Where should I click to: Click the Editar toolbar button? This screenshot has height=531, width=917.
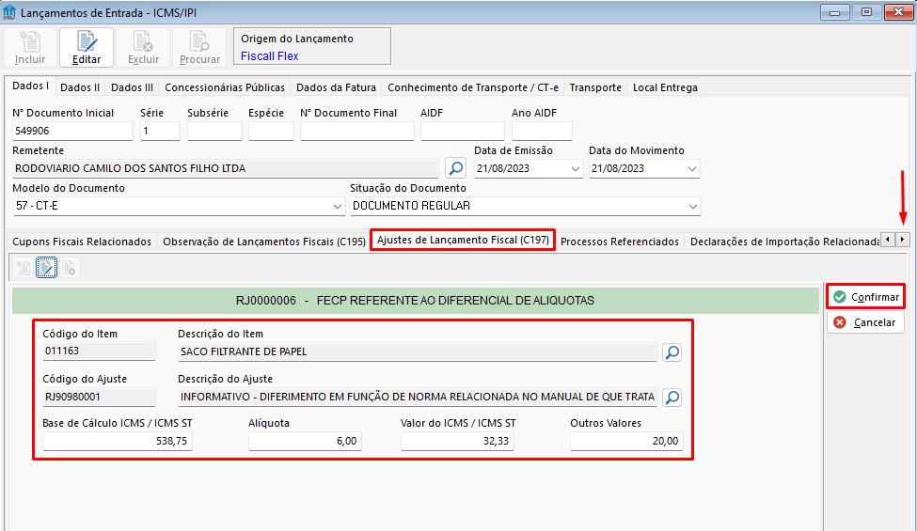pos(86,47)
